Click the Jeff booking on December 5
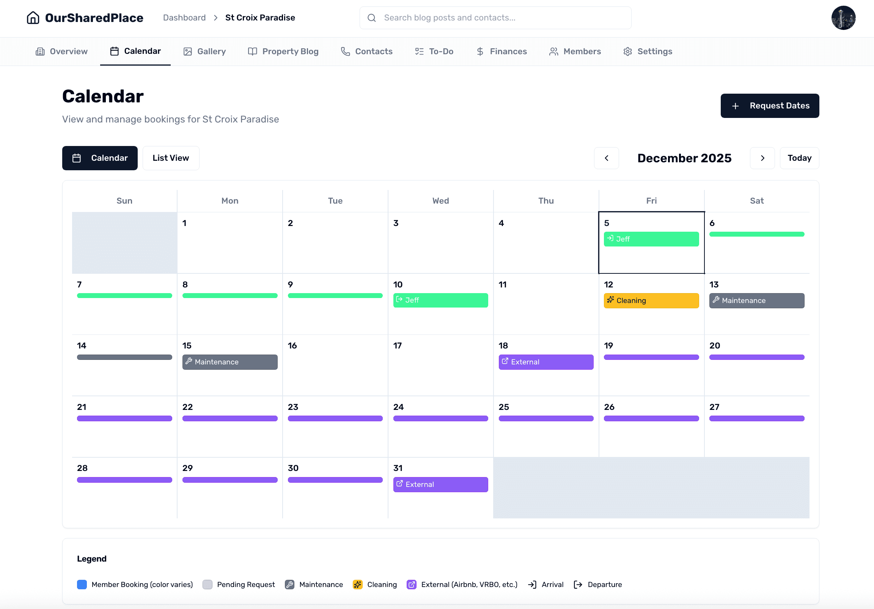The height and width of the screenshot is (609, 874). pos(651,239)
